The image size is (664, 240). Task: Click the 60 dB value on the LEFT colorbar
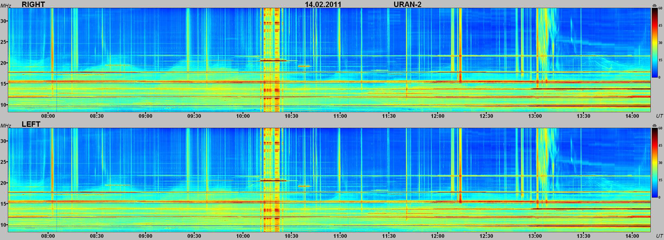click(660, 128)
